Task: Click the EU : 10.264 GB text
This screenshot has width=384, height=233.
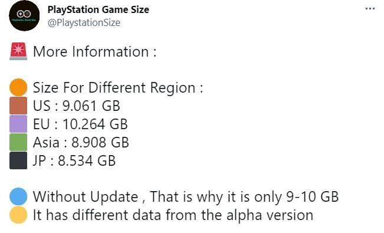Action: [80, 124]
